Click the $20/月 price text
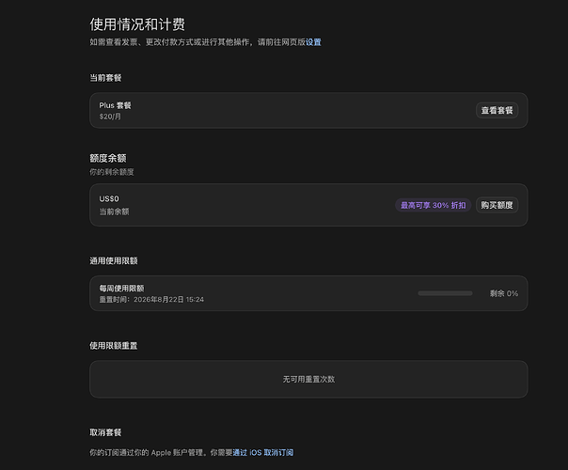This screenshot has width=568, height=470. (x=110, y=117)
